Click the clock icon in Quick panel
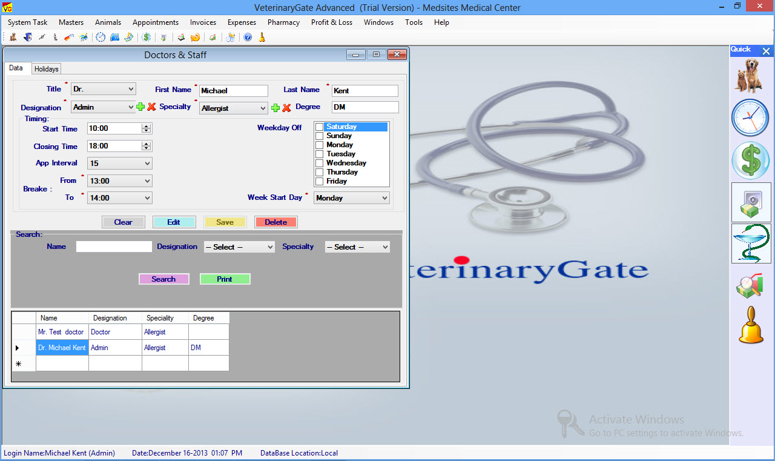 (x=751, y=118)
